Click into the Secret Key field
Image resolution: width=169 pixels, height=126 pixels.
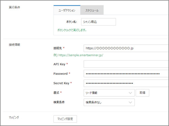(126, 83)
